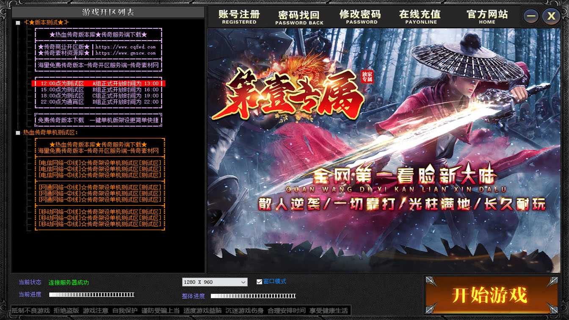Viewport: 569px width, 320px height.
Task: Choose 移动网络-③线 standalone test zone
Action: [99, 224]
